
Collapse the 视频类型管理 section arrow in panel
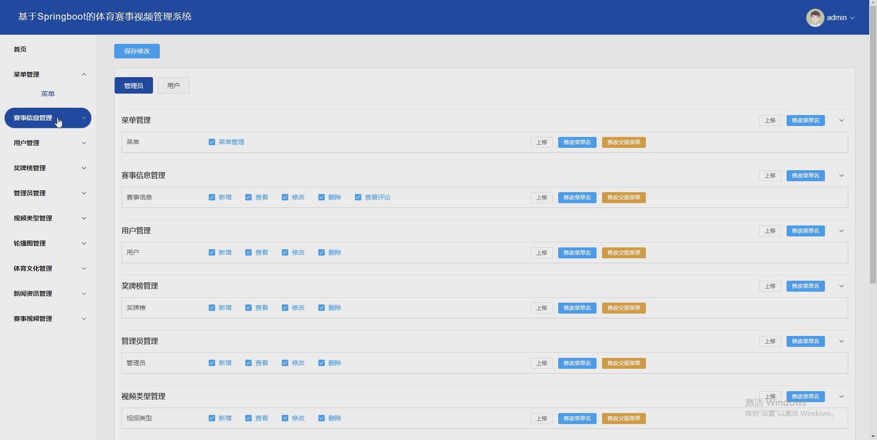click(x=841, y=397)
